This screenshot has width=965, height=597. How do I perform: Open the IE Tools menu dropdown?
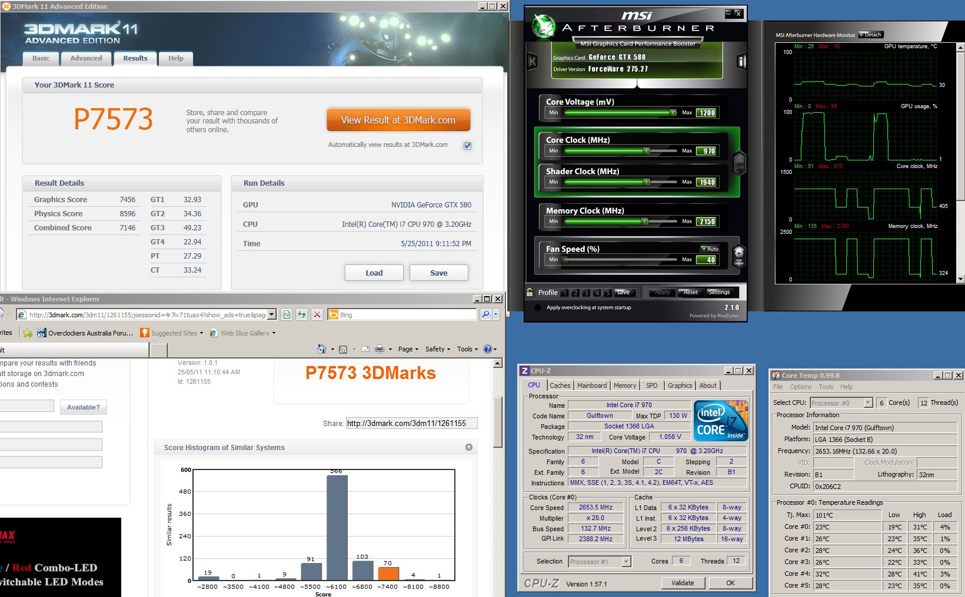[467, 349]
